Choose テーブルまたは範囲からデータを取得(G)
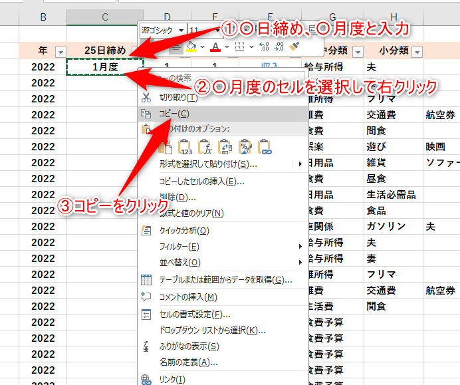The image size is (460, 385). [x=223, y=280]
